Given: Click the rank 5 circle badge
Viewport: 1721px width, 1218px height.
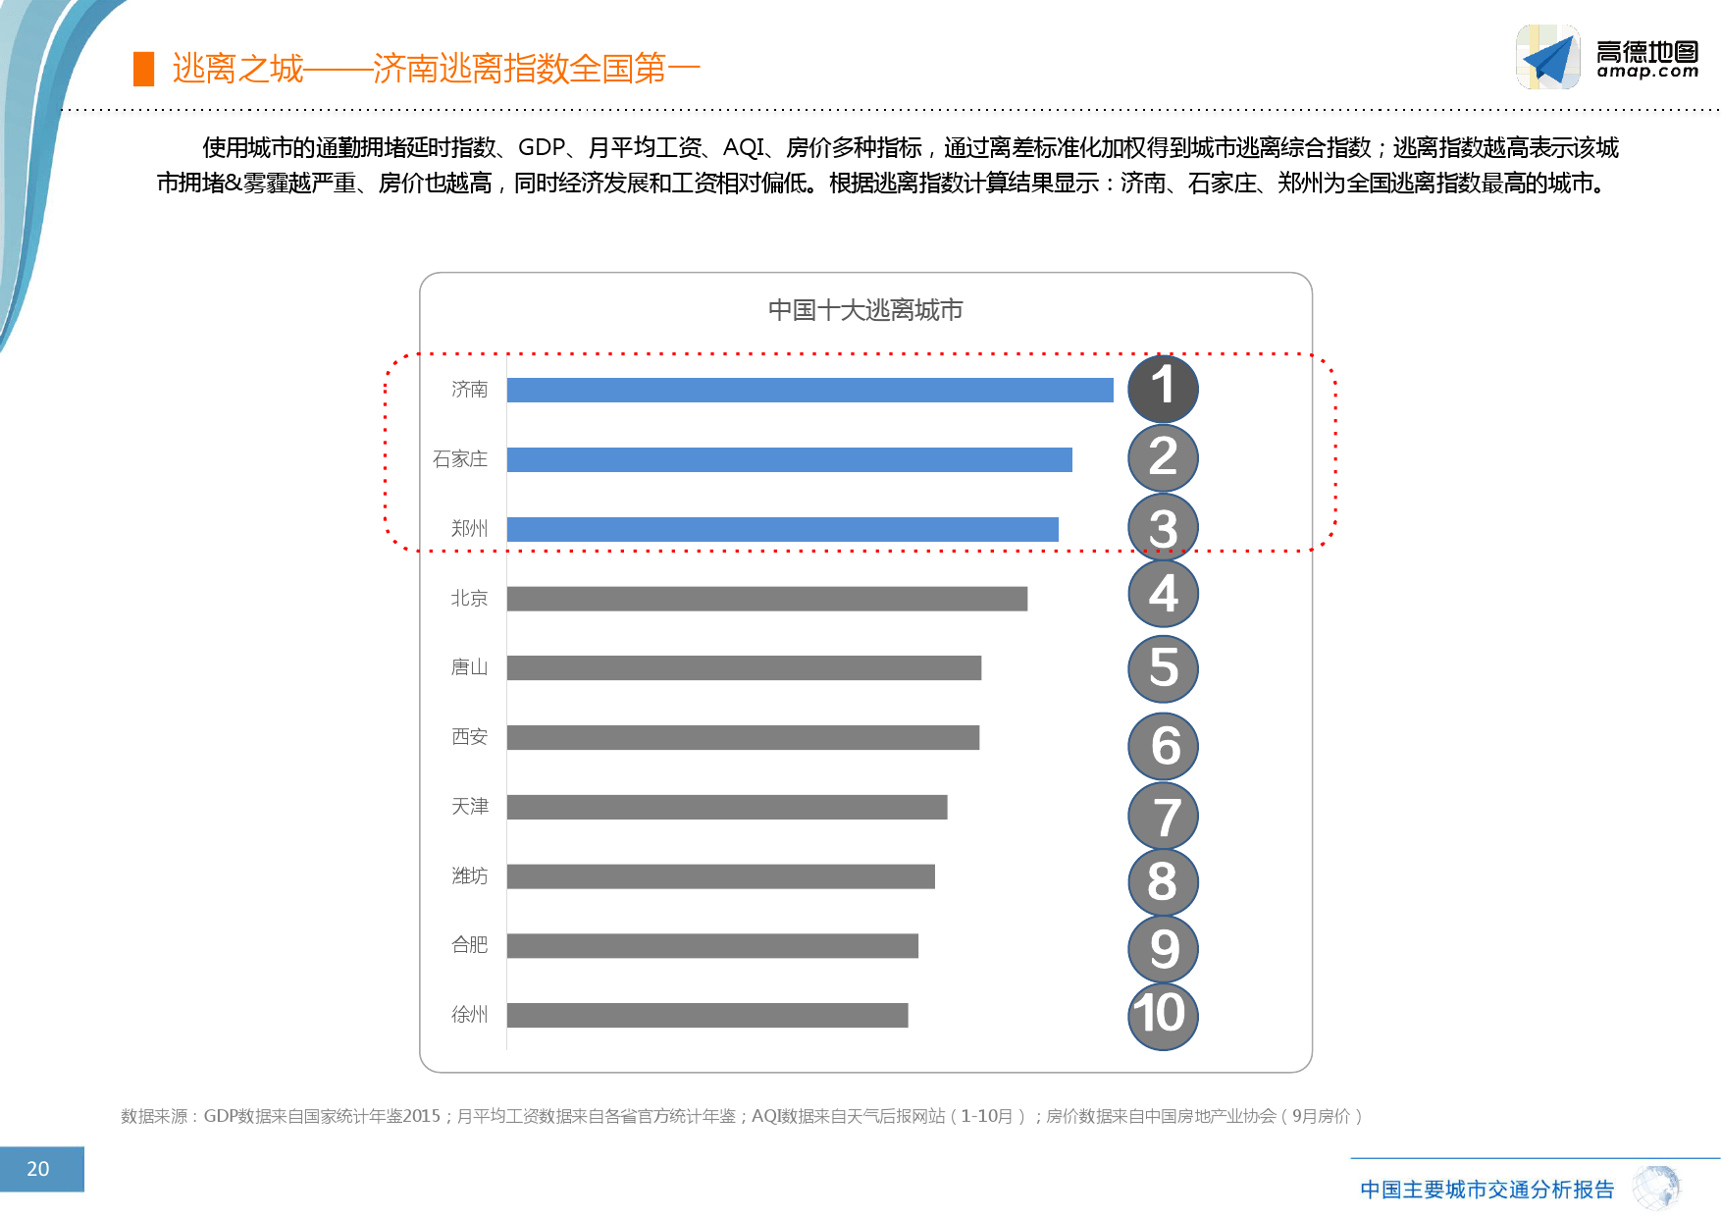Looking at the screenshot, I should (1163, 669).
